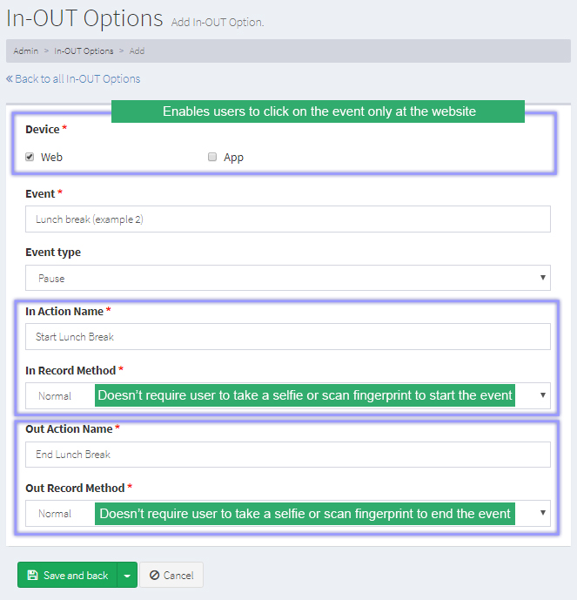Go to Admin breadcrumb
Screen dimensions: 577x600
point(25,51)
